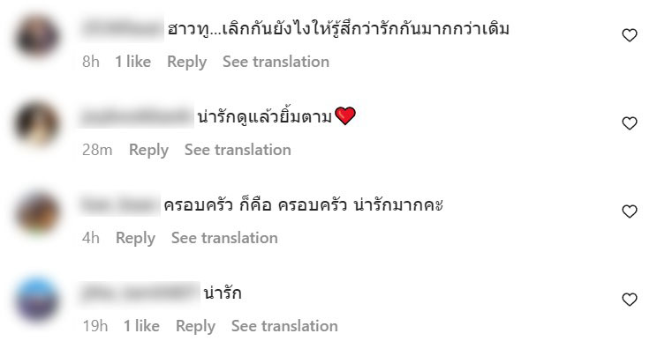See translation of the 28m comment
The height and width of the screenshot is (341, 650).
(x=238, y=150)
